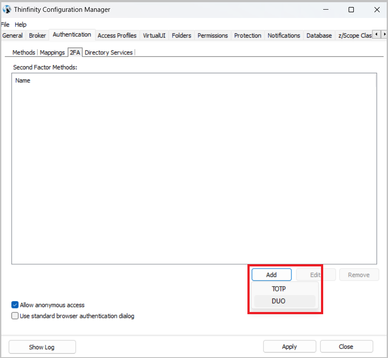
Task: Close the window with the X
Action: (377, 9)
